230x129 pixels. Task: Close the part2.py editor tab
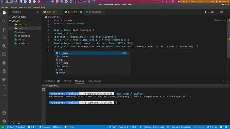81,12
